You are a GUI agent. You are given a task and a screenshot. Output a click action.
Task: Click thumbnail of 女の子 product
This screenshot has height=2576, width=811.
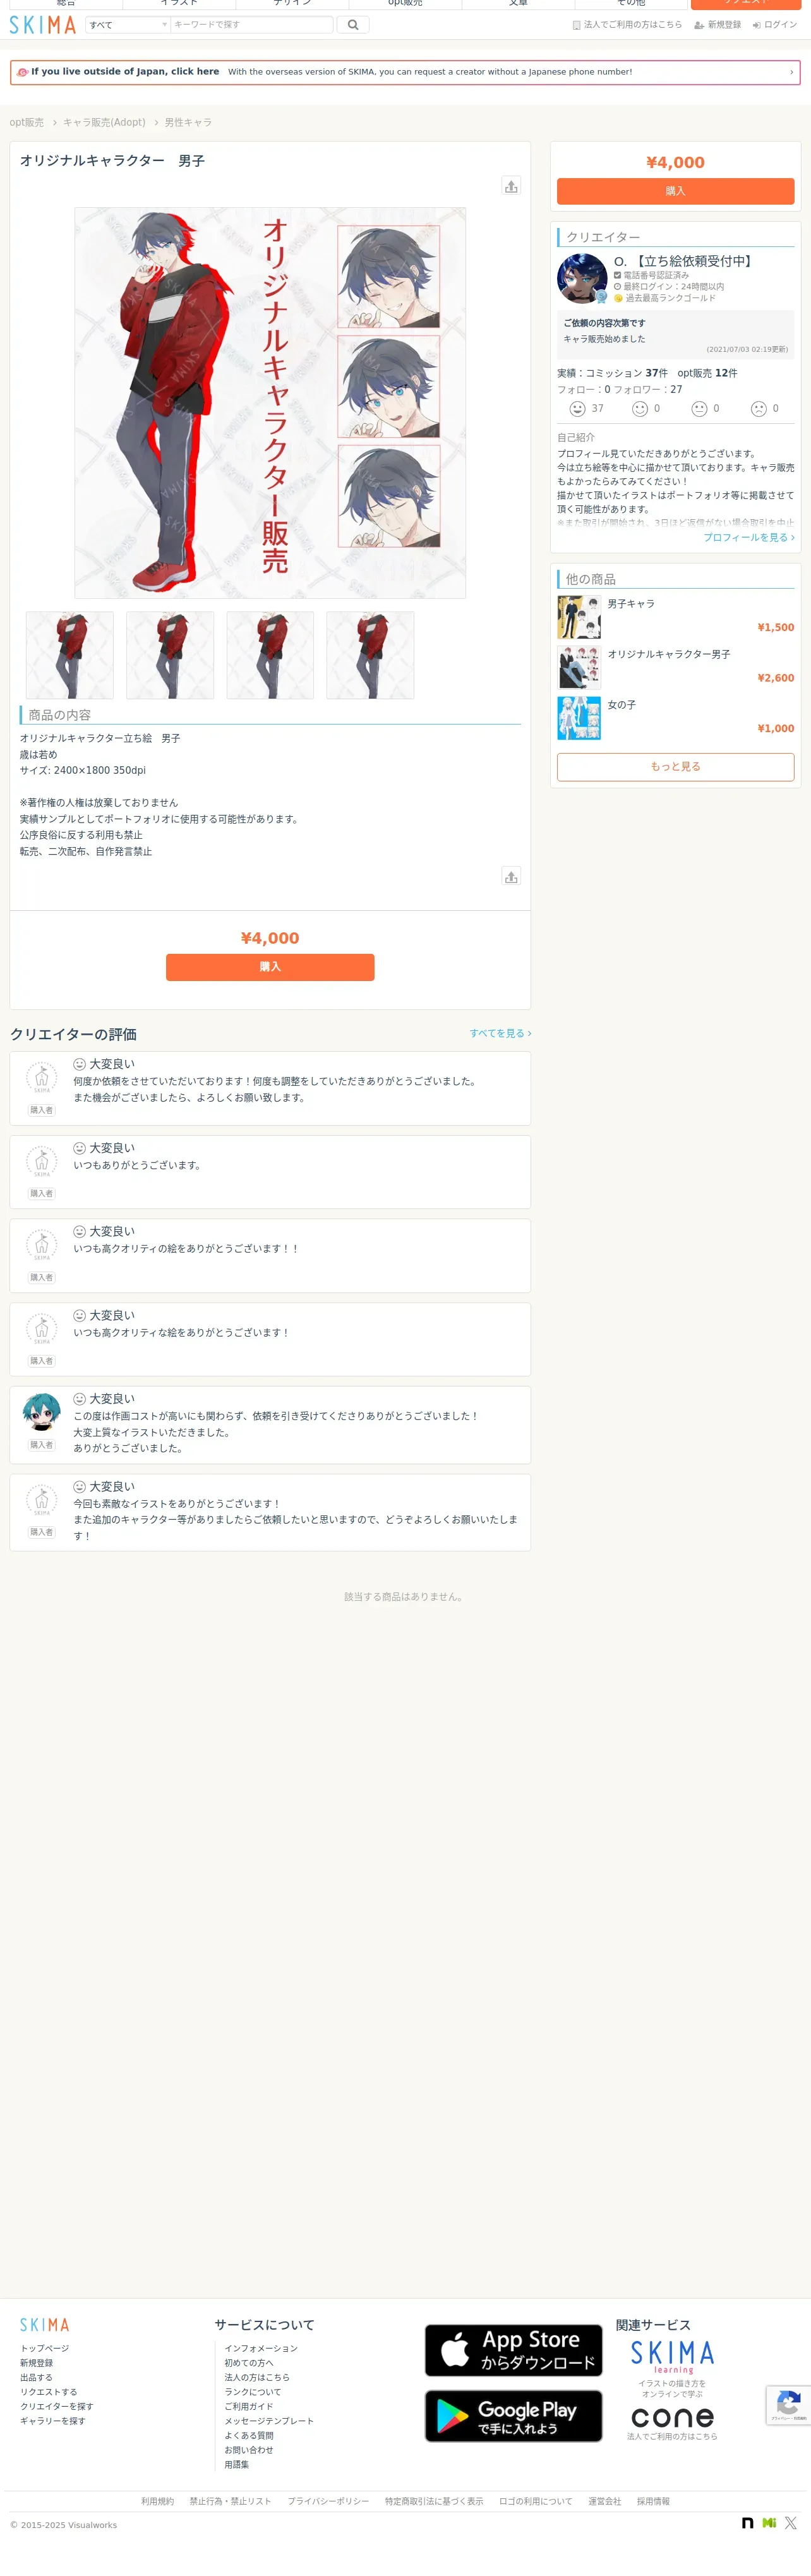[579, 718]
